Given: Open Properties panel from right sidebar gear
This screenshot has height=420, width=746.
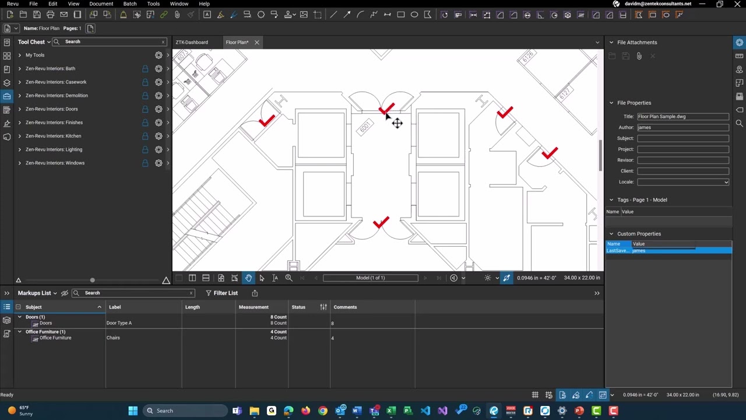Looking at the screenshot, I should pyautogui.click(x=739, y=42).
